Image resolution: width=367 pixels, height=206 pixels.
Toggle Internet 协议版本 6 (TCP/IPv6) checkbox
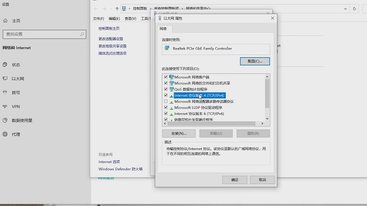(166, 114)
